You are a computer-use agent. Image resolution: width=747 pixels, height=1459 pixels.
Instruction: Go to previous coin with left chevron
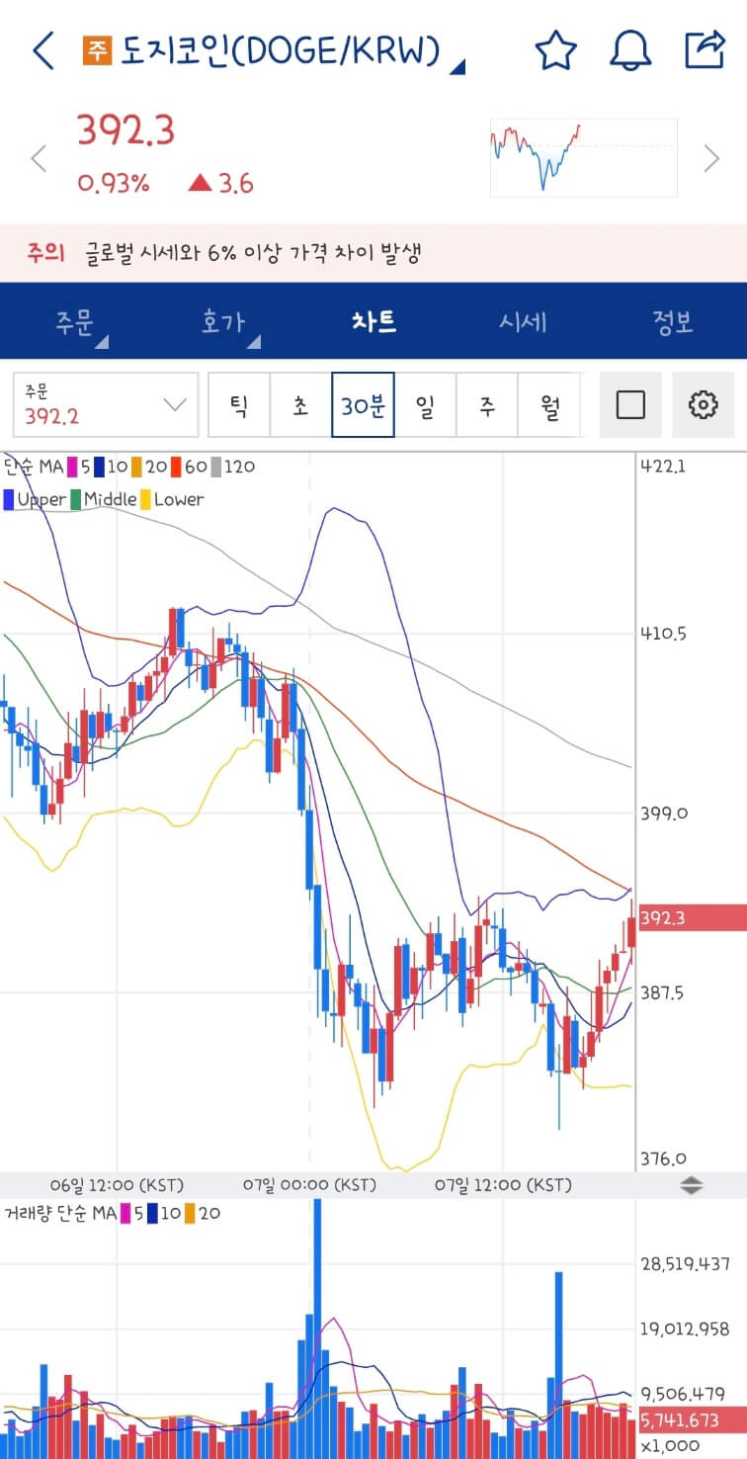click(x=39, y=158)
